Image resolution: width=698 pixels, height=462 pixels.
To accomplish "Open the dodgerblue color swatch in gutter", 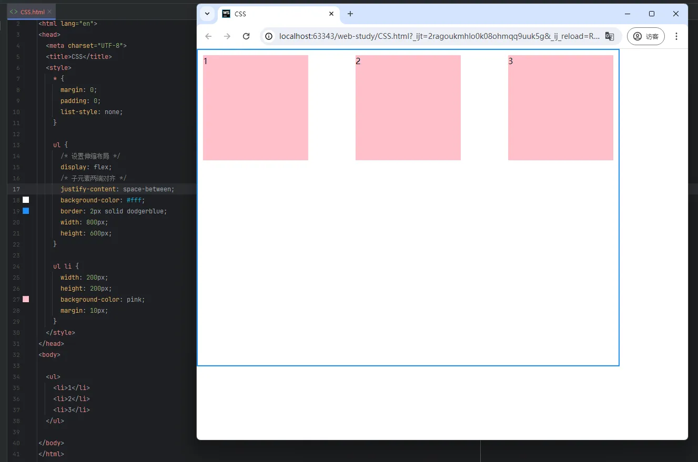I will point(26,211).
